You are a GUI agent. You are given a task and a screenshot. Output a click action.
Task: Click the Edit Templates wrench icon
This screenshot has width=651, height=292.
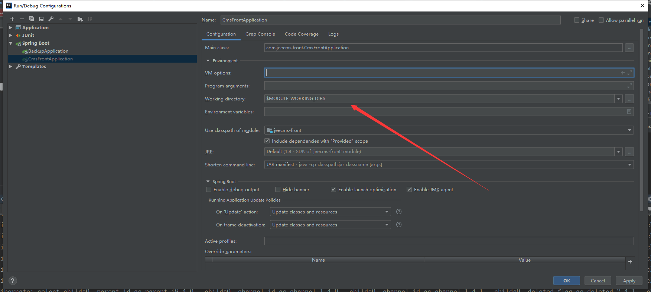(51, 19)
